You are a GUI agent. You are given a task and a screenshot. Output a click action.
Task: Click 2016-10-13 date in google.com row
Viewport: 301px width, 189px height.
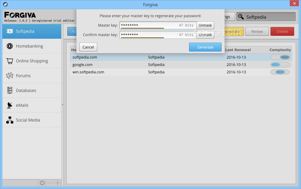click(x=236, y=64)
